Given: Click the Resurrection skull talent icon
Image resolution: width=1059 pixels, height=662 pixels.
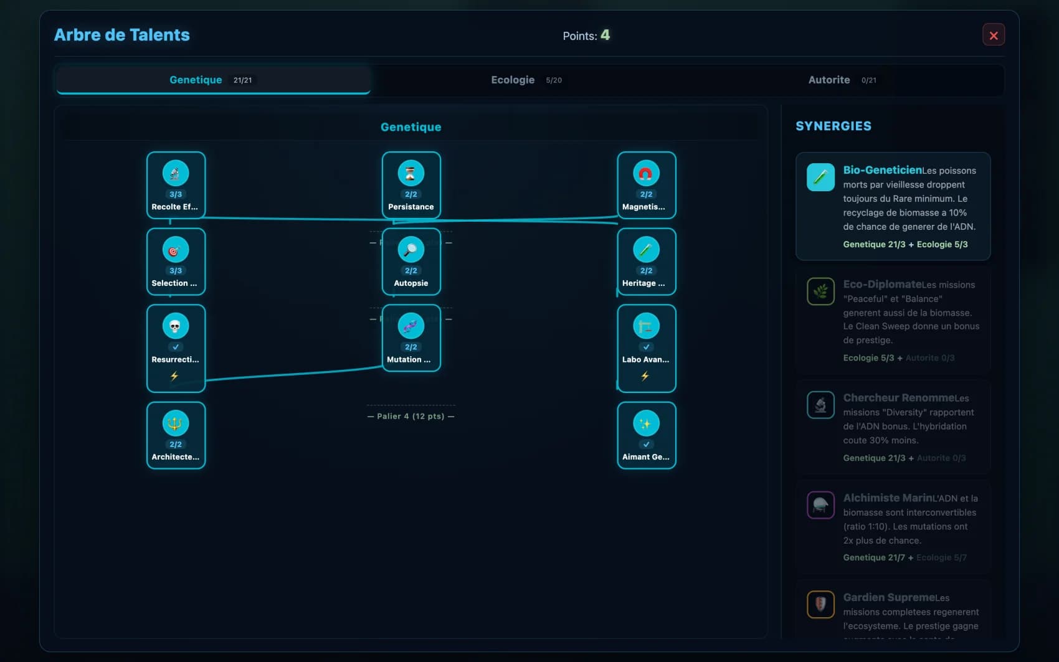Looking at the screenshot, I should click(176, 326).
